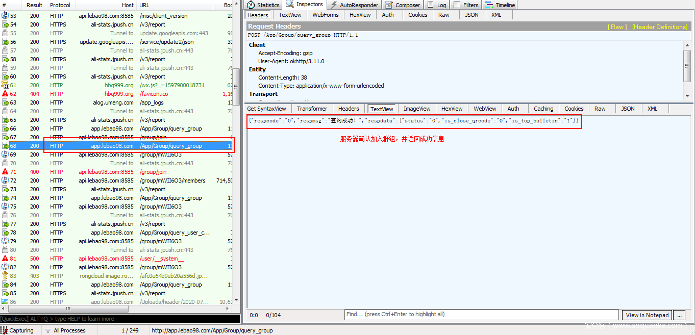
Task: Click the lock icon on tunnel session 80
Action: coord(5,250)
